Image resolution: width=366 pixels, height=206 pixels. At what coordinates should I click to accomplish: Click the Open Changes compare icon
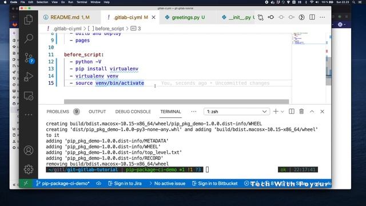pyautogui.click(x=261, y=17)
